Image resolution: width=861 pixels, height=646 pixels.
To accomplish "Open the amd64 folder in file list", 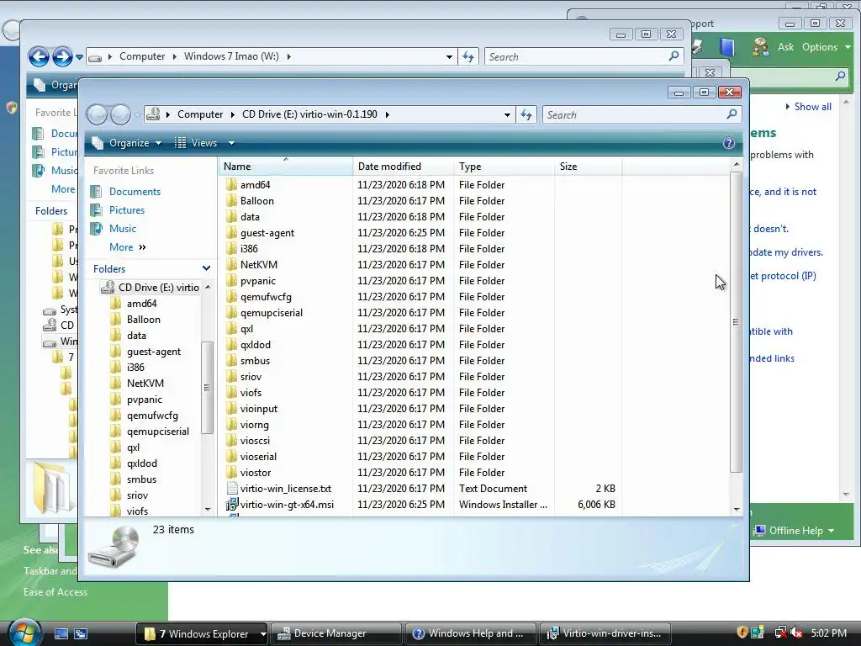I will 255,185.
